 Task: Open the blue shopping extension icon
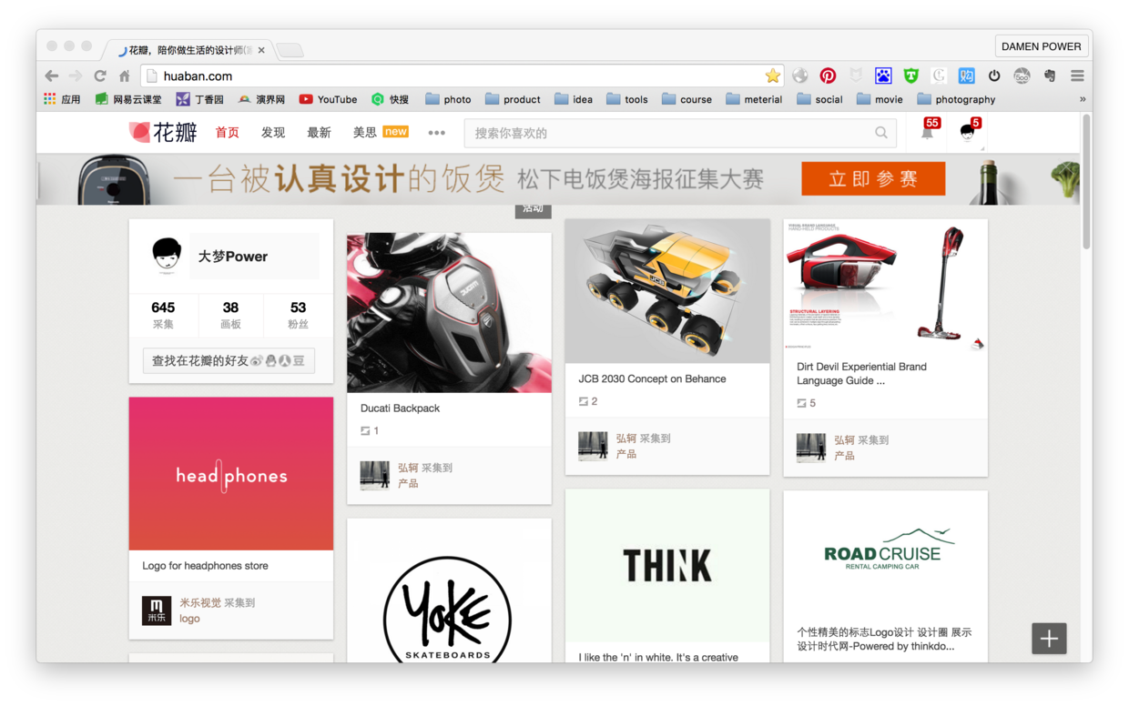pos(966,76)
